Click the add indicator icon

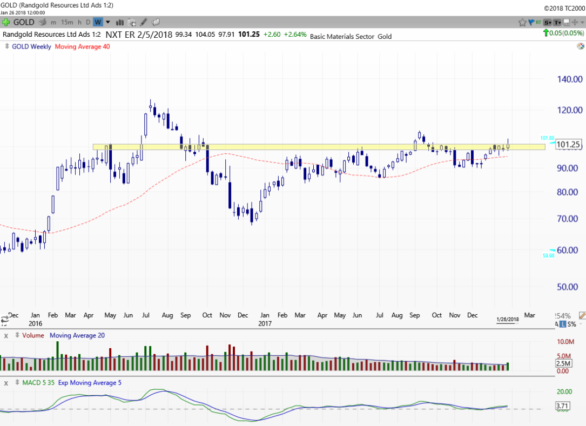131,22
